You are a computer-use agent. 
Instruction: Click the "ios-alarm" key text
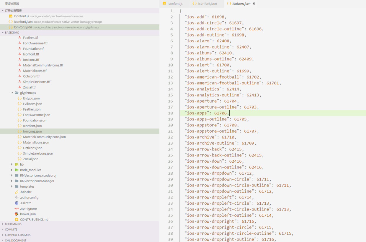(x=198, y=41)
